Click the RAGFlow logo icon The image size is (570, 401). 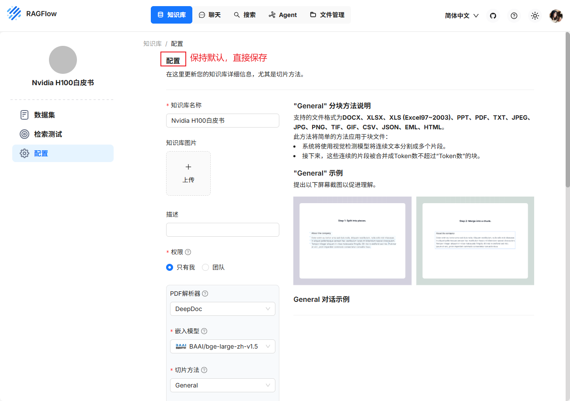tap(14, 14)
